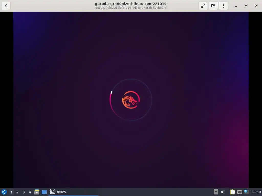Viewport: 262px width, 196px height.
Task: Click the 22:50 clock
Action: pyautogui.click(x=256, y=192)
